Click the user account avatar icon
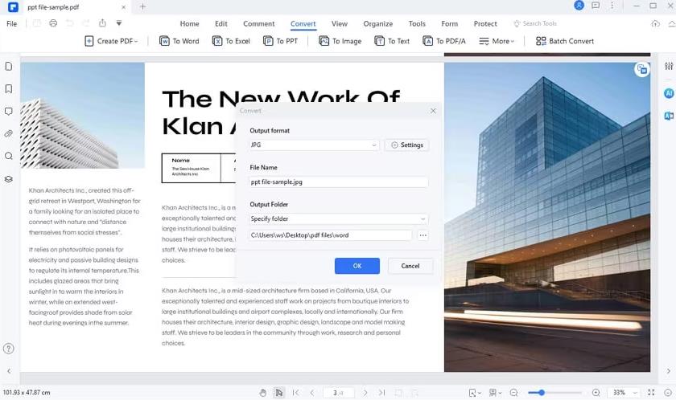This screenshot has height=400, width=676. (579, 6)
